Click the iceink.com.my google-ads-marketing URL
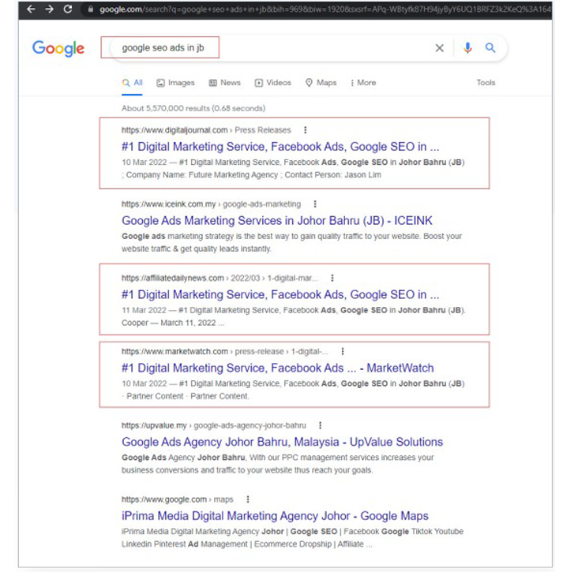Screen dimensions: 563x572 211,204
